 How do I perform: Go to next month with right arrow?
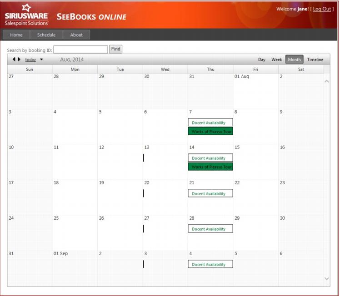(x=19, y=59)
